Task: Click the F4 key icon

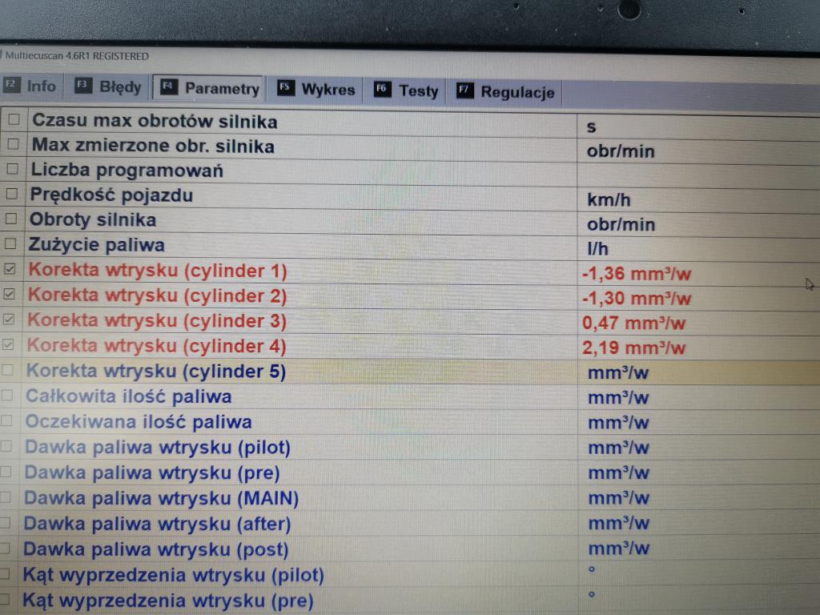Action: pyautogui.click(x=168, y=86)
